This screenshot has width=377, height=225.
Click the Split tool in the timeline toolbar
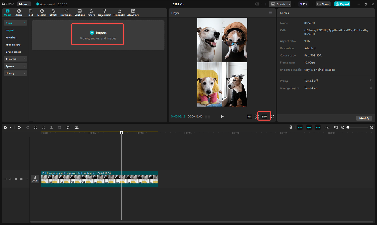35,127
